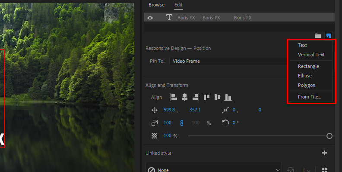This screenshot has height=172, width=342.
Task: Choose Vertical Text from the menu
Action: (311, 55)
